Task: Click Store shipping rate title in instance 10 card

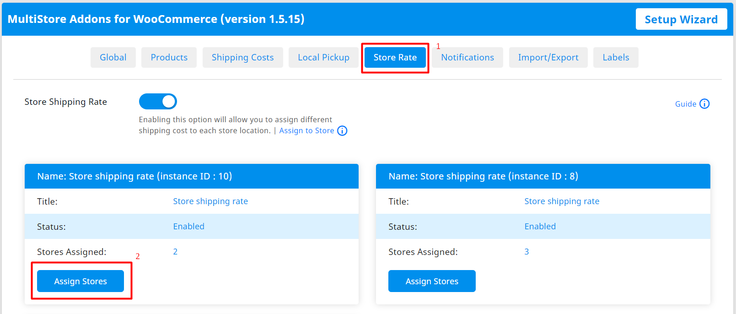Action: coord(210,201)
